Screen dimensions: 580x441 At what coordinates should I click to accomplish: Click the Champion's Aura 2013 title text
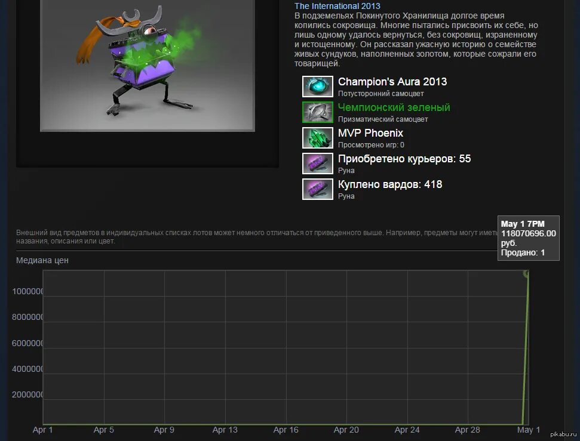(x=392, y=82)
